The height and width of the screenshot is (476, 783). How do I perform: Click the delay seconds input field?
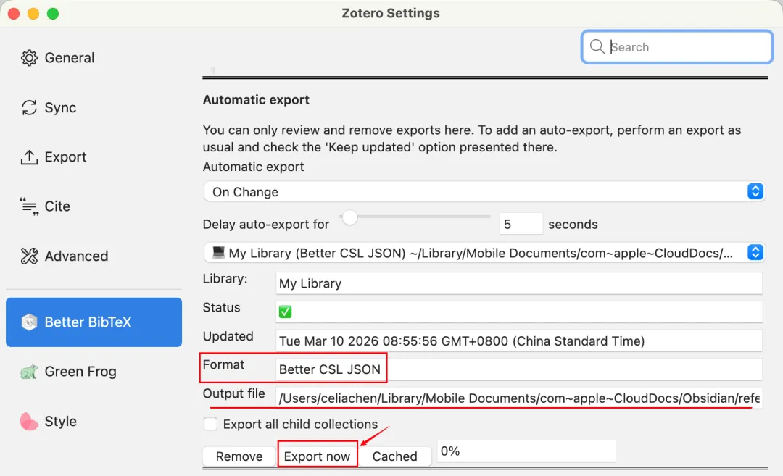pyautogui.click(x=521, y=225)
